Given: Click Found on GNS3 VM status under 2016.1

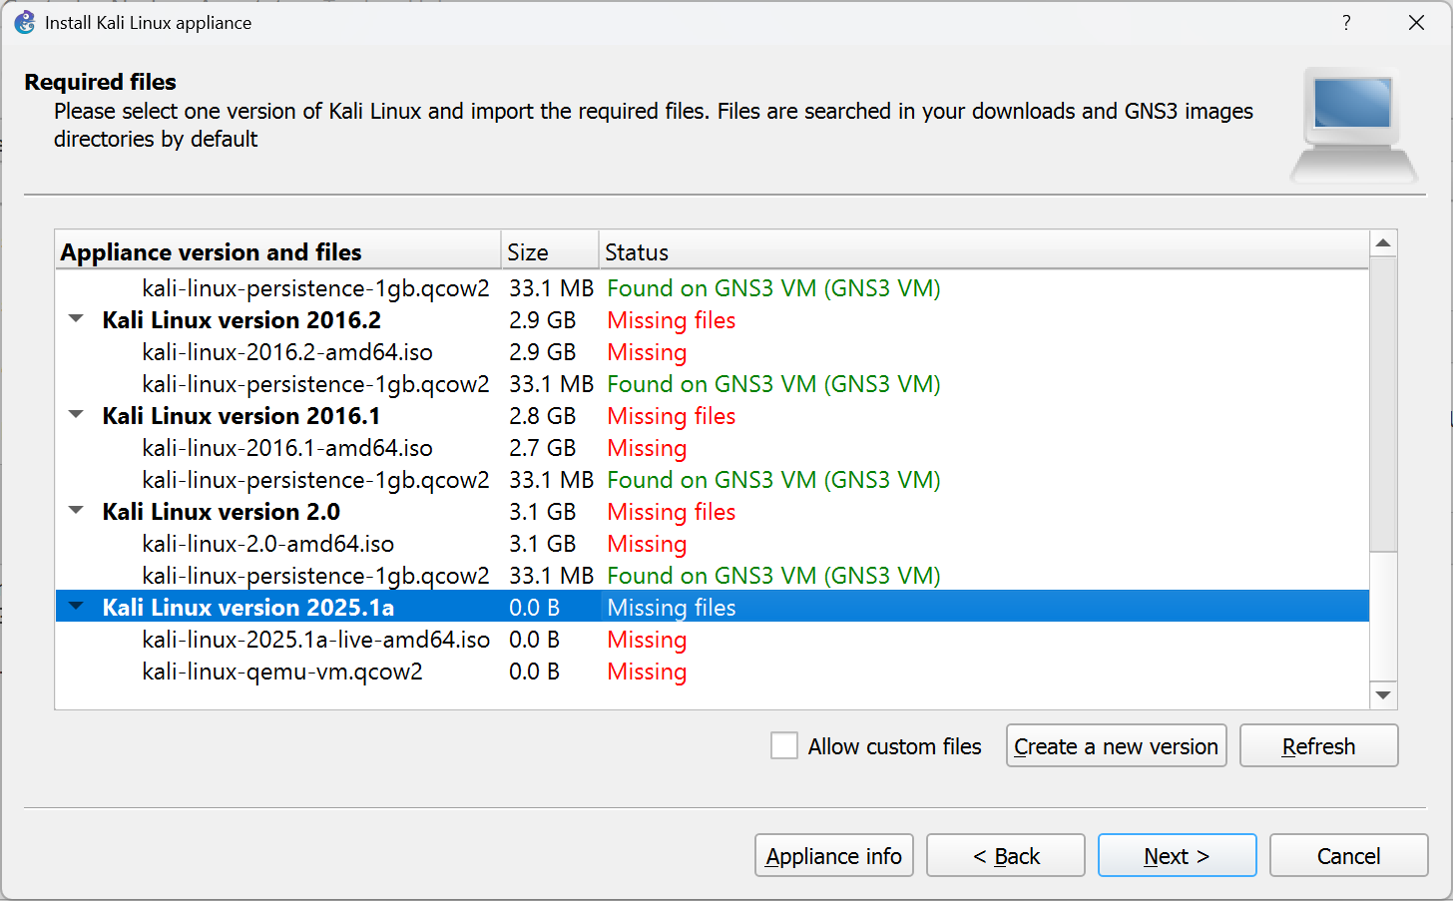Looking at the screenshot, I should click(773, 479).
